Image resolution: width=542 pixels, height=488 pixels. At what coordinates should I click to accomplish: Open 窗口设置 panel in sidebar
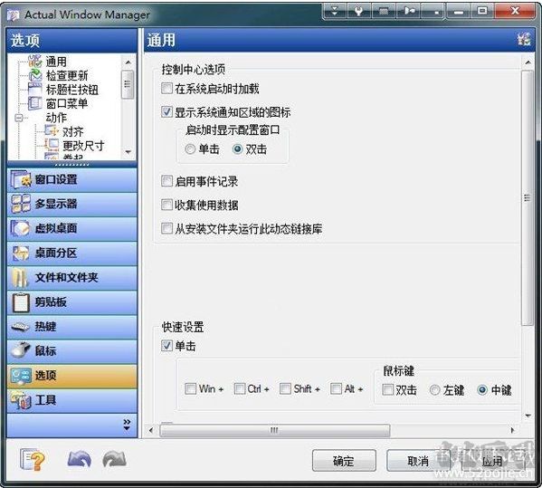click(71, 180)
